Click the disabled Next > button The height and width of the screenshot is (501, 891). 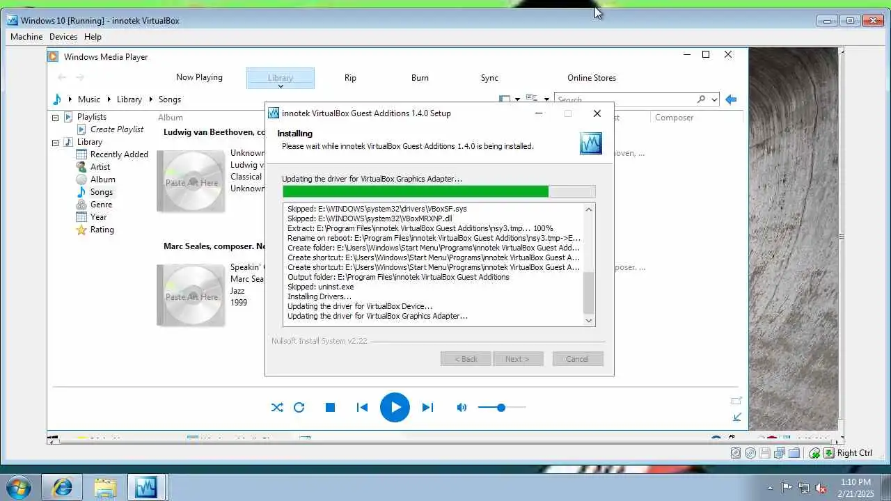pos(517,359)
